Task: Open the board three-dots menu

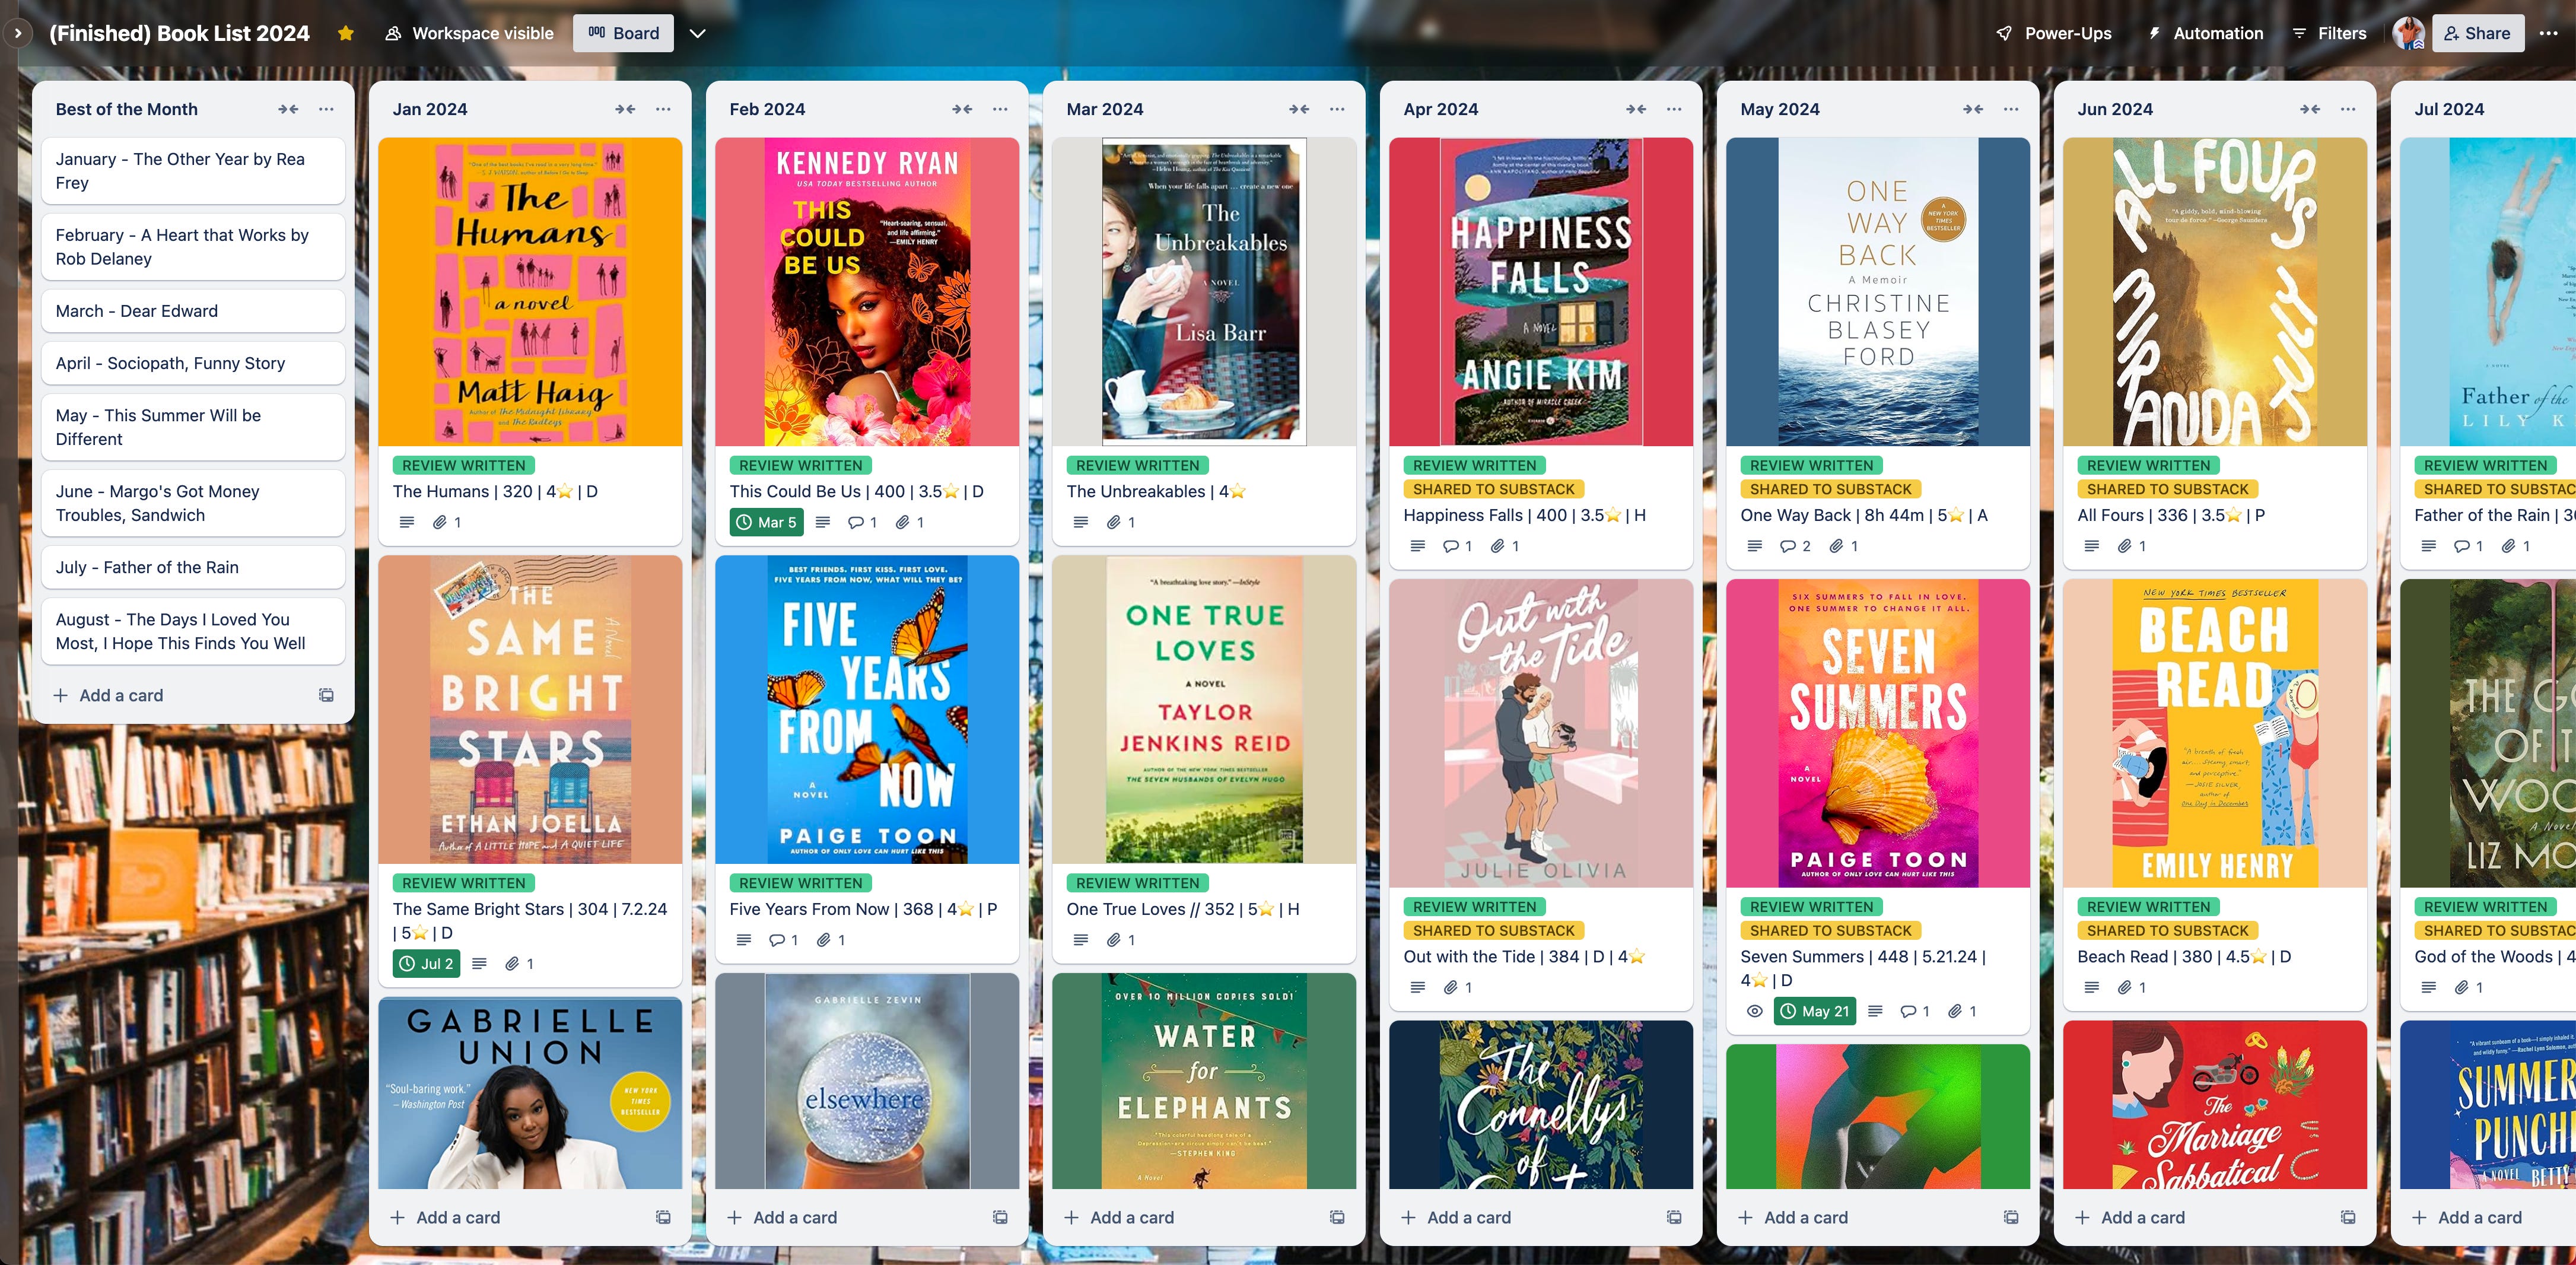Action: [x=2549, y=33]
